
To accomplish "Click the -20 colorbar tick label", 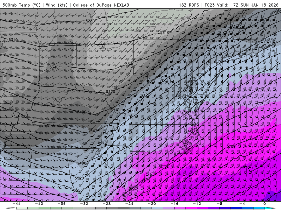I will (x=152, y=204).
